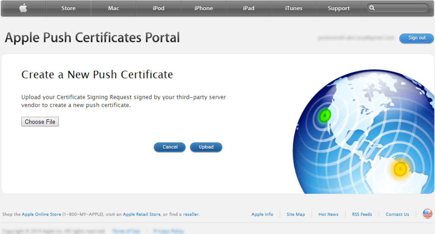Cancel the new push certificate creation
The width and height of the screenshot is (435, 234).
170,147
